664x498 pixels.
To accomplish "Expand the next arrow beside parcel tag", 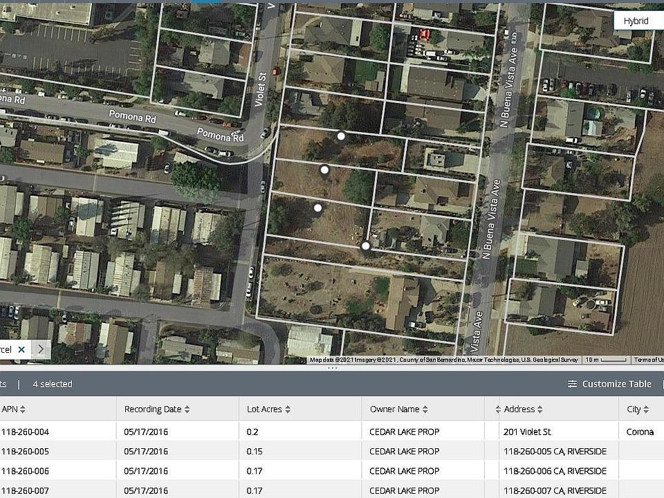I will (x=41, y=349).
